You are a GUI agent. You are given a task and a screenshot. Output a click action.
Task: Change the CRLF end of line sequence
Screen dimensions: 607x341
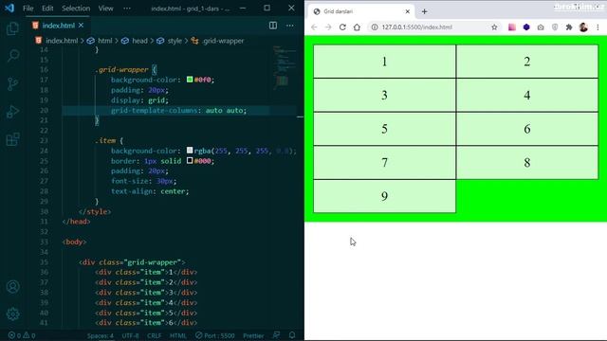point(154,335)
